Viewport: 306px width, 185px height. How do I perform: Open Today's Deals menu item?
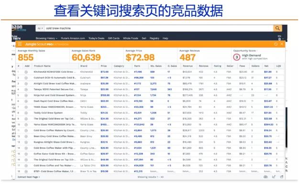(97, 38)
